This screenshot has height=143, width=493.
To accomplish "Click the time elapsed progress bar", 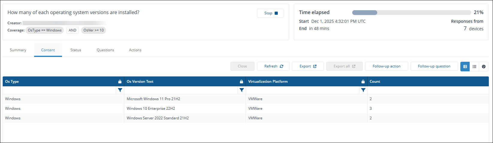I will click(x=412, y=13).
